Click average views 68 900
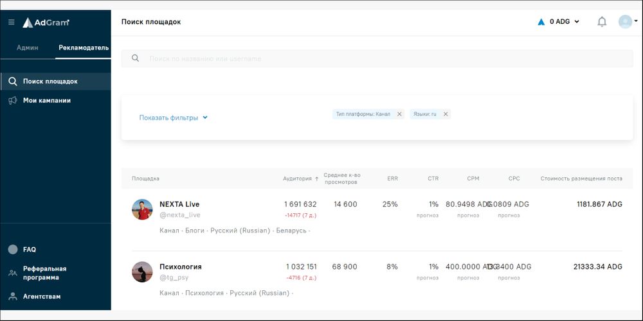 (x=345, y=267)
